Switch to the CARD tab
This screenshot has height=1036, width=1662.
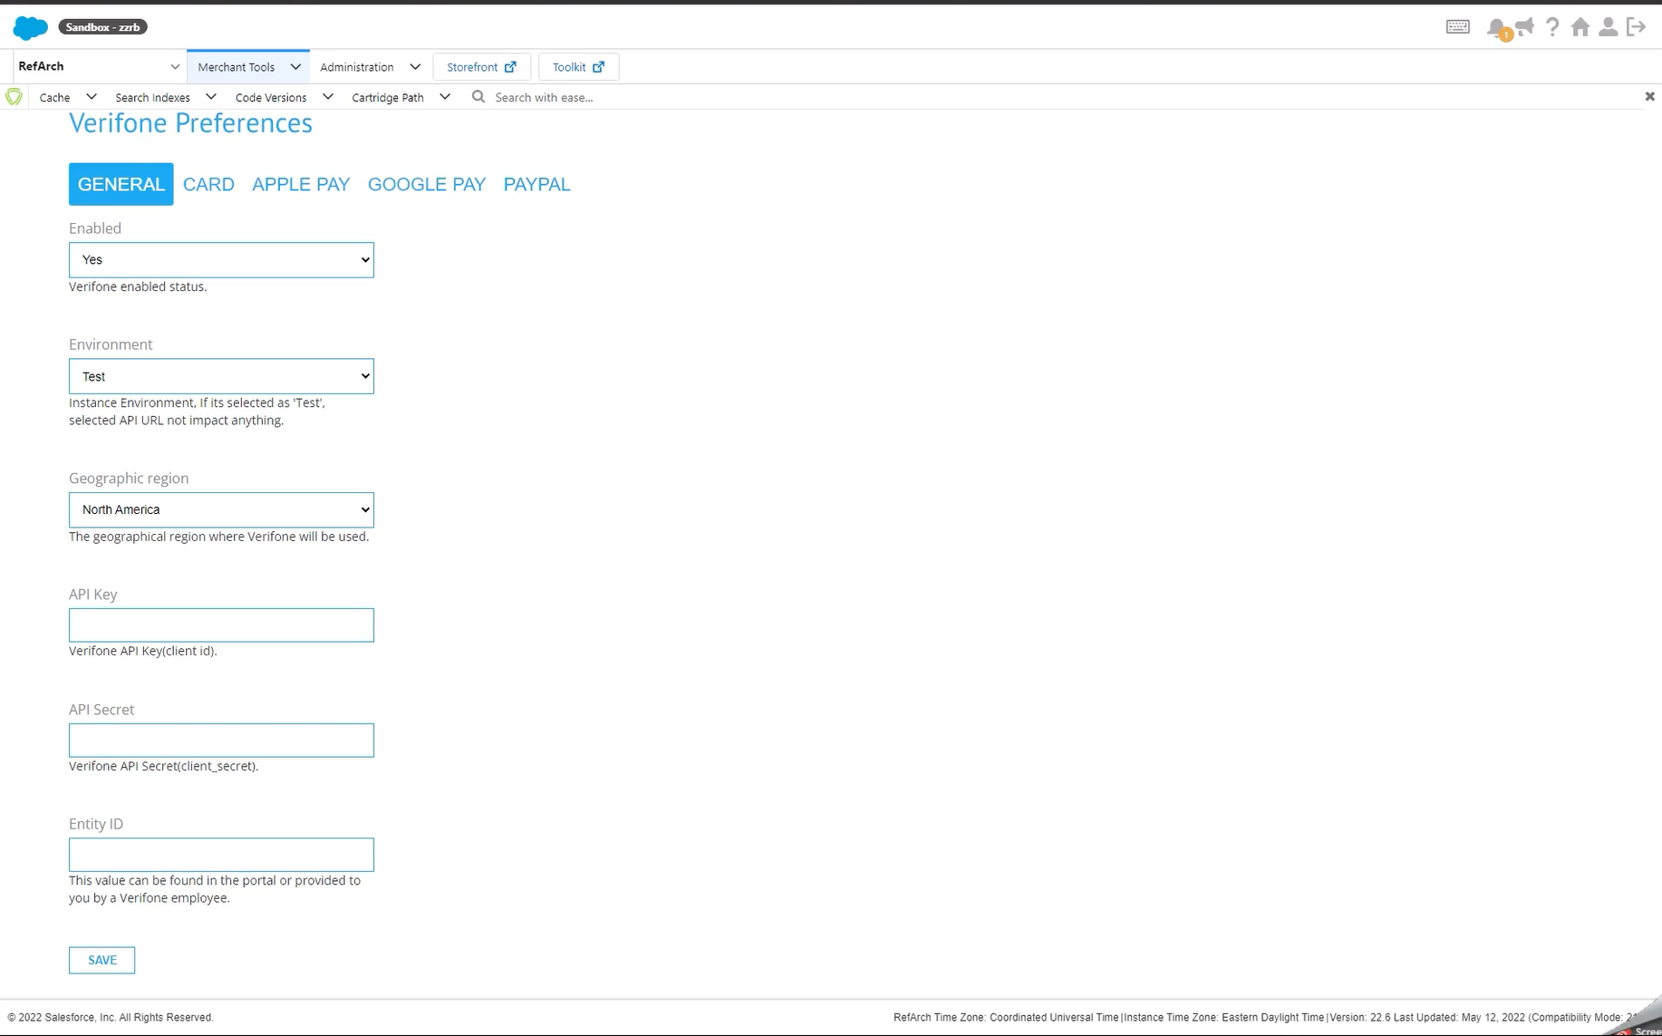pyautogui.click(x=208, y=184)
